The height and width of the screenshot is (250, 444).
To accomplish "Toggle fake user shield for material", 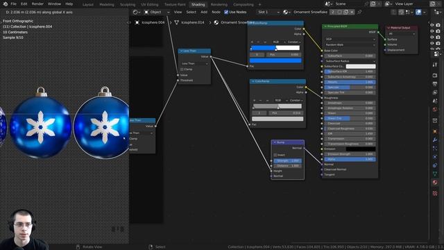I will click(x=339, y=12).
